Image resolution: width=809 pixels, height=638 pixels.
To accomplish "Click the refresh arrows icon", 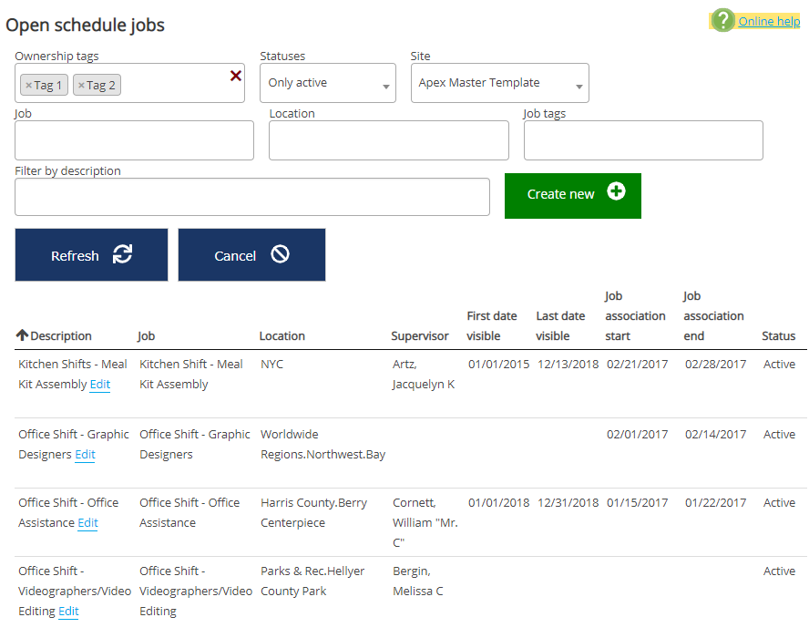I will 122,255.
